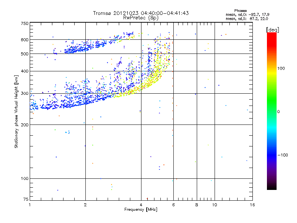Click the y-axis tick label '500'
This screenshot has height=223, width=297.
(x=25, y=54)
